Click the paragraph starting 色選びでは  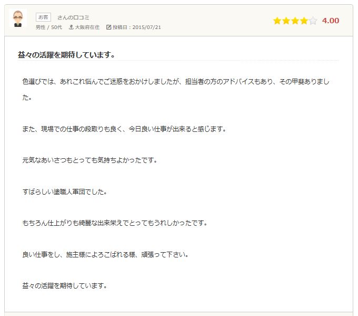click(176, 90)
